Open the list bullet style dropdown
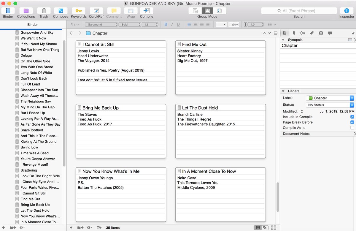 [x=272, y=25]
